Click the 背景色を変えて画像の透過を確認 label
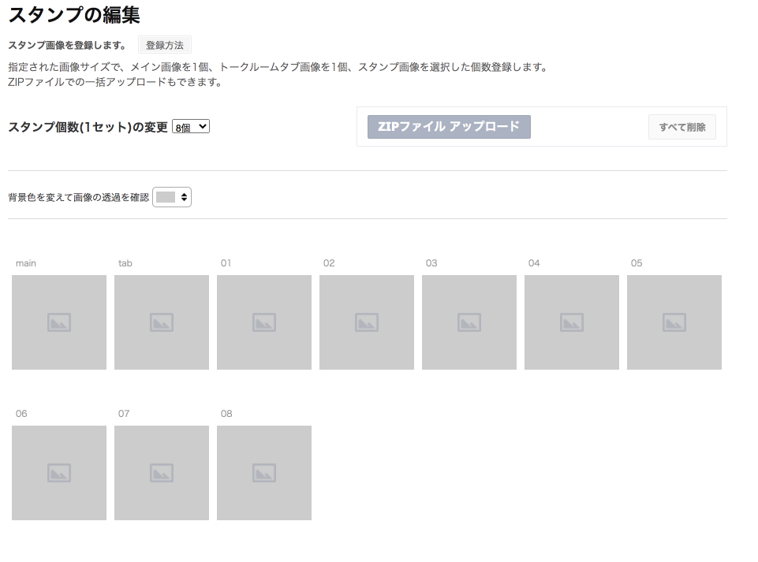Screen dimensions: 758x562 pos(78,197)
